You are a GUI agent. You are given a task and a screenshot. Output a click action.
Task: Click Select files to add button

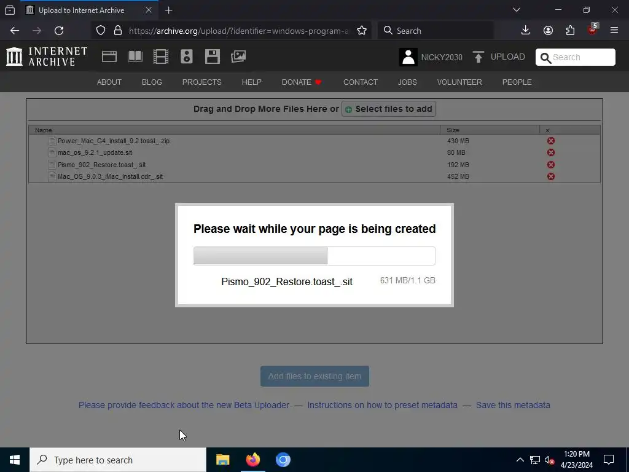pos(389,109)
